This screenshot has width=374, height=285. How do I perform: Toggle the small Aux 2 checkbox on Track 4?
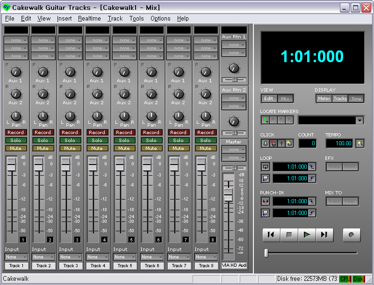pyautogui.click(x=88, y=86)
